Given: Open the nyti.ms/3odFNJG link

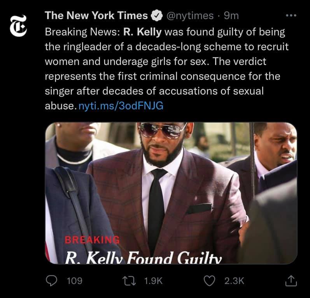Looking at the screenshot, I should click(121, 106).
